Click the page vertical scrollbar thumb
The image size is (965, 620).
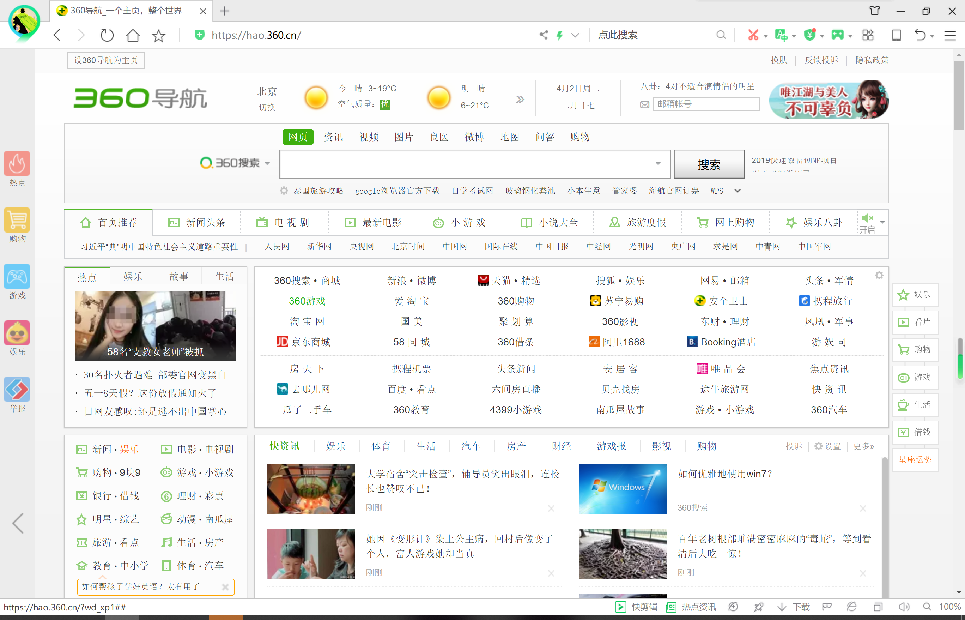pyautogui.click(x=959, y=95)
